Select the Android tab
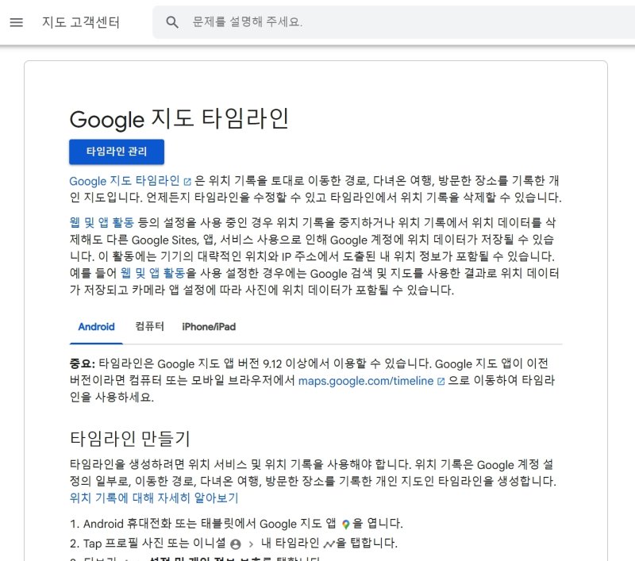The image size is (635, 561). [x=96, y=327]
